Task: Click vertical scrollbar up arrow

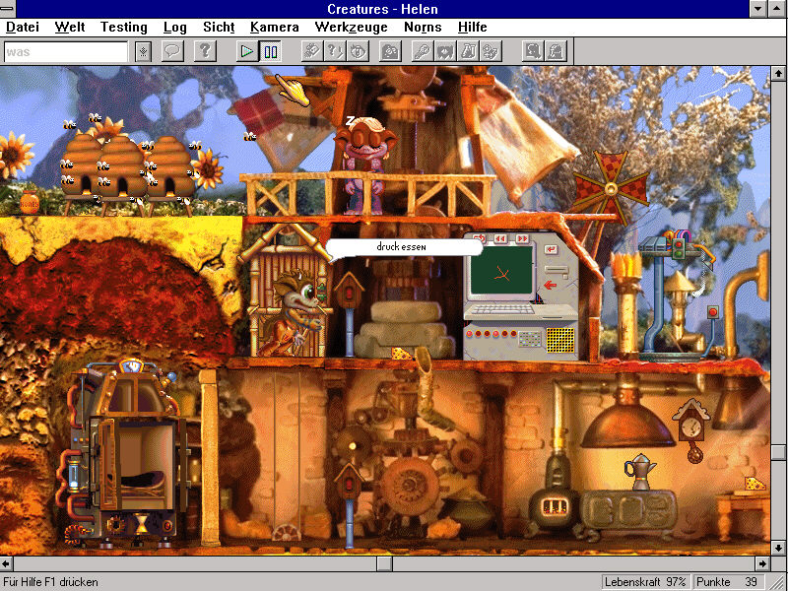Action: click(778, 74)
